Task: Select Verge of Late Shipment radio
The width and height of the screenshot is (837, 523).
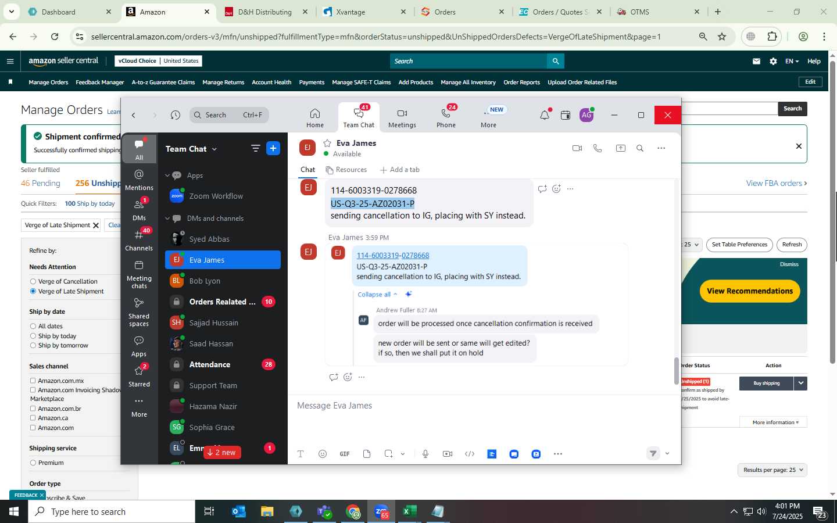Action: point(33,291)
